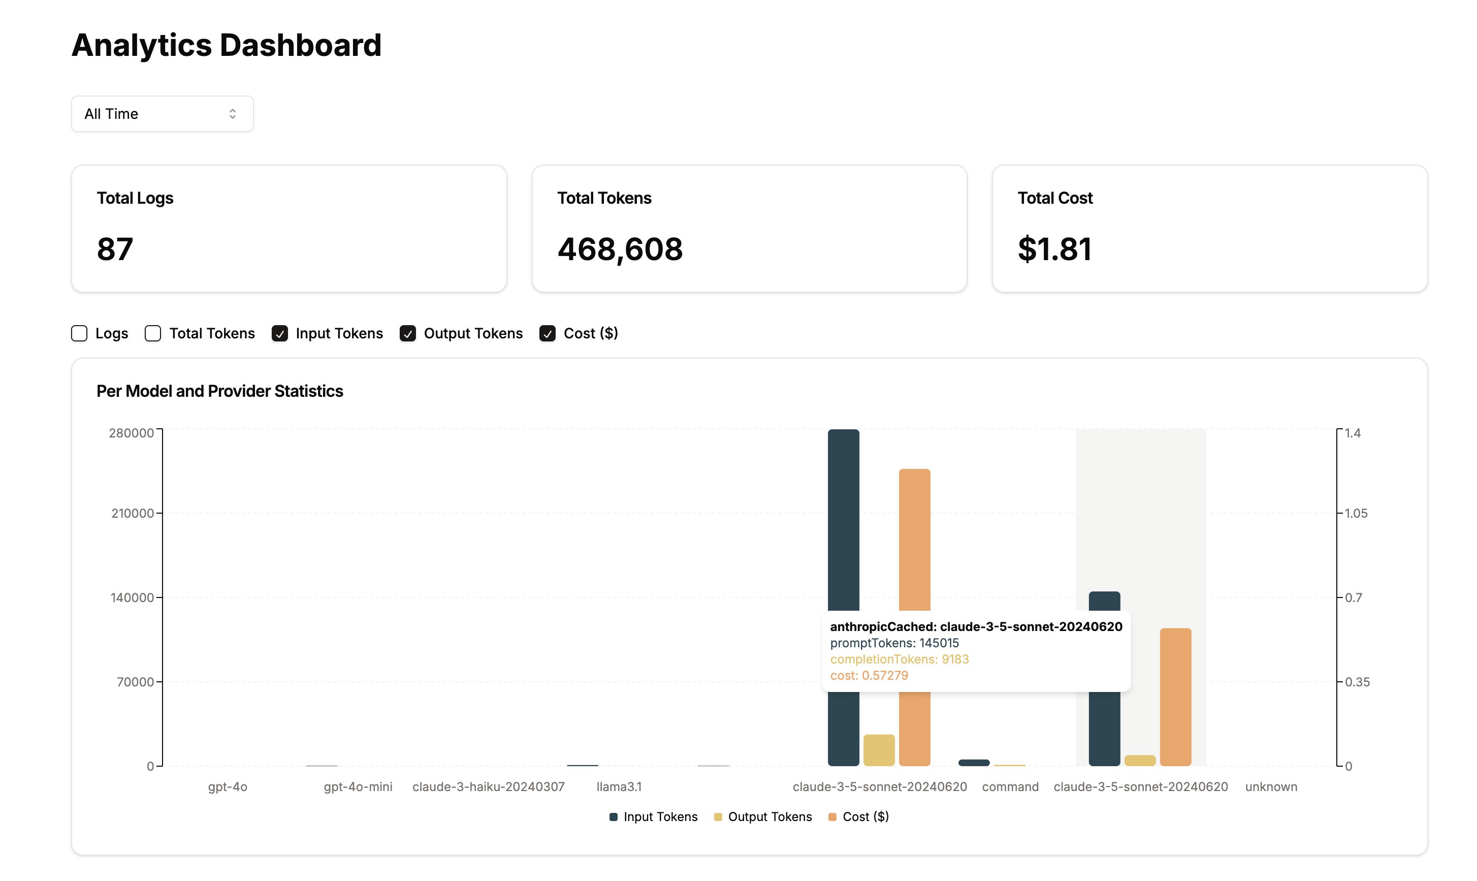Click the largest yellow output tokens bar

[879, 750]
